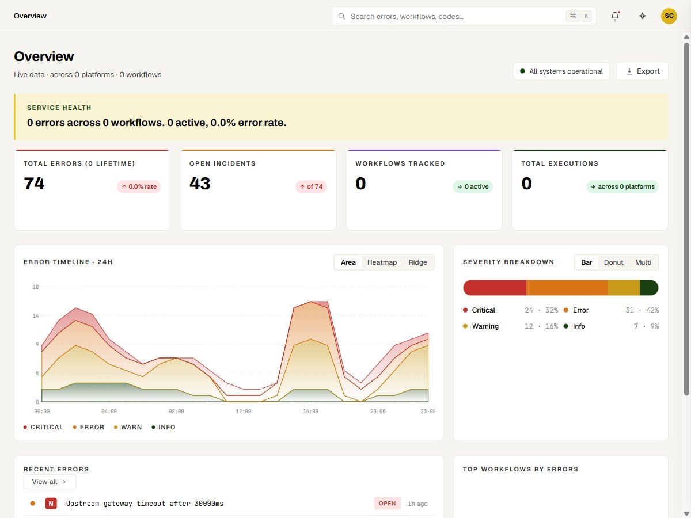Click the sparkle assistant icon
Viewport: 691px width, 518px height.
click(x=643, y=16)
